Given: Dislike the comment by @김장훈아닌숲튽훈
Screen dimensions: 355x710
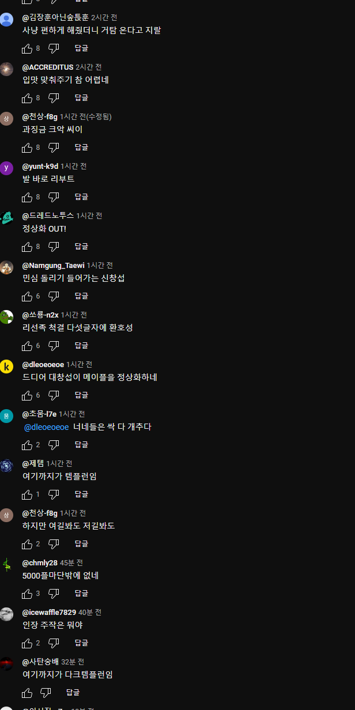Looking at the screenshot, I should (x=54, y=48).
